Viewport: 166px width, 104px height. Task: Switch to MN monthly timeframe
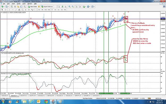point(65,10)
